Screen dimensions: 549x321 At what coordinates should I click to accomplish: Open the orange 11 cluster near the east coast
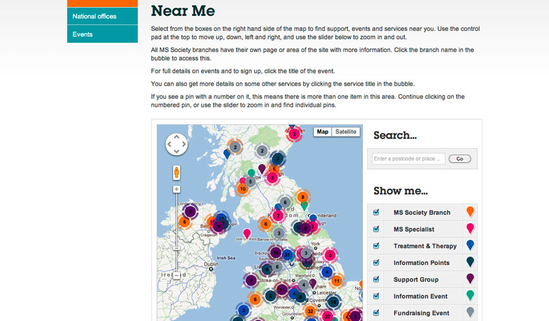point(336,281)
